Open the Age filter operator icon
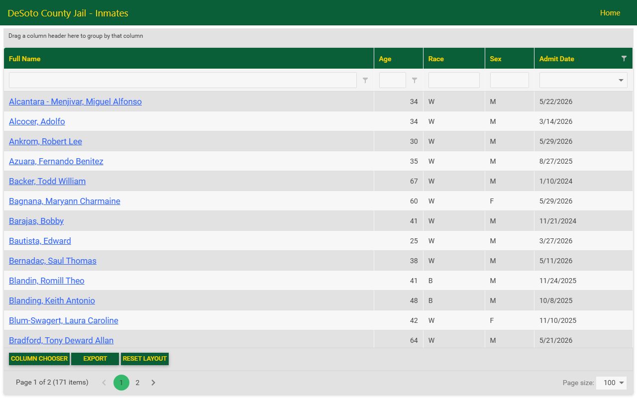 pyautogui.click(x=415, y=80)
